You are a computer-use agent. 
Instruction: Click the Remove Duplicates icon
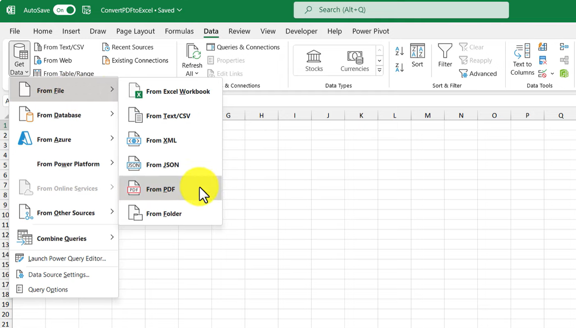coord(543,60)
